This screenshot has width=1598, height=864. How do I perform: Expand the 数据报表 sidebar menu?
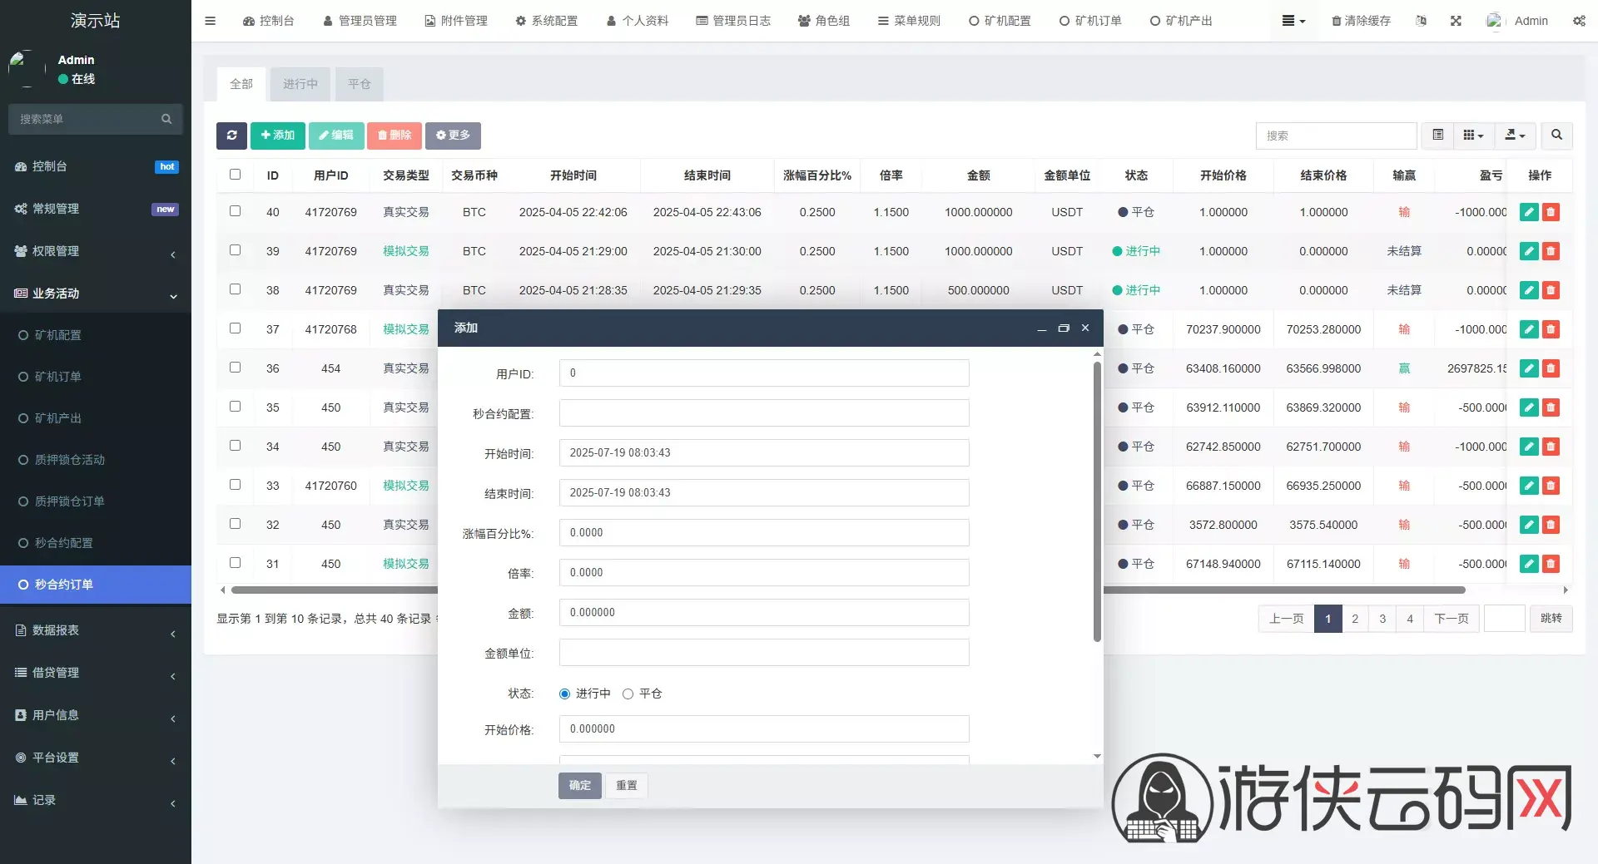point(96,630)
